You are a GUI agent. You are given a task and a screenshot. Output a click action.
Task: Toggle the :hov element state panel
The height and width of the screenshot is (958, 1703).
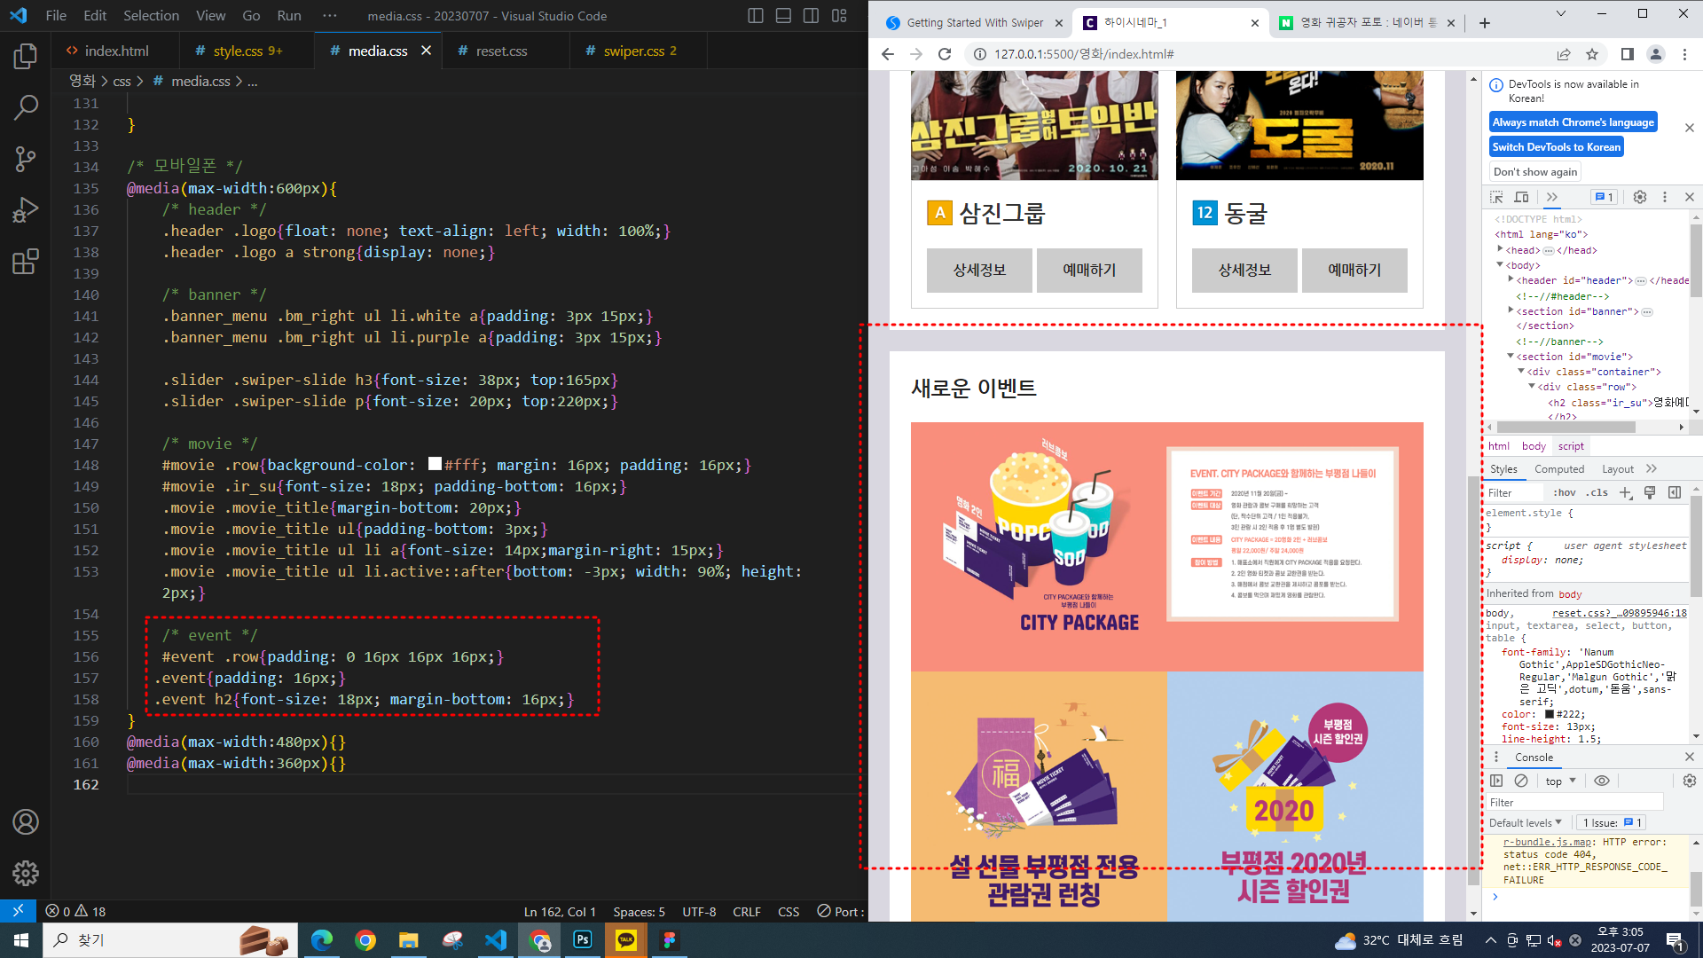click(1565, 492)
